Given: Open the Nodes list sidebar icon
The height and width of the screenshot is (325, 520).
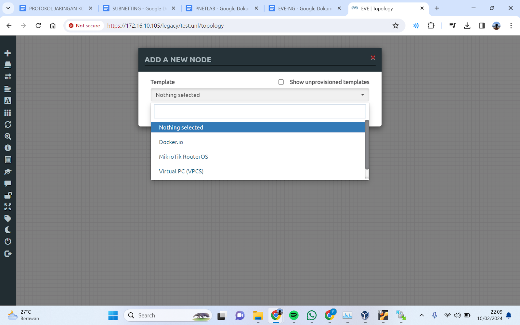Looking at the screenshot, I should click(x=8, y=65).
